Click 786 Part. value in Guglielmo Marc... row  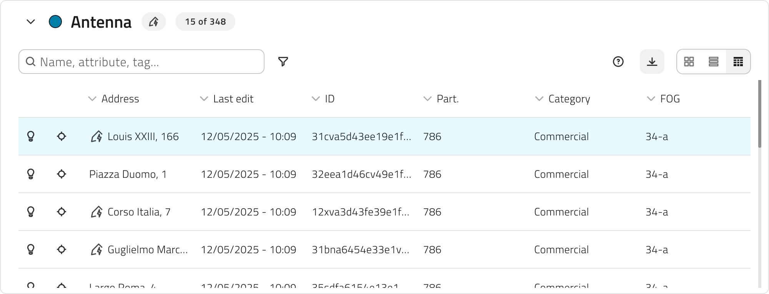432,250
